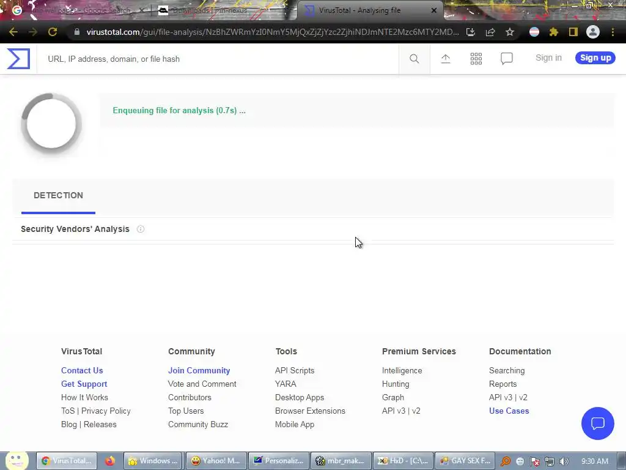Click the Enqueuing file for analysis status text
The image size is (626, 470).
pyautogui.click(x=179, y=110)
